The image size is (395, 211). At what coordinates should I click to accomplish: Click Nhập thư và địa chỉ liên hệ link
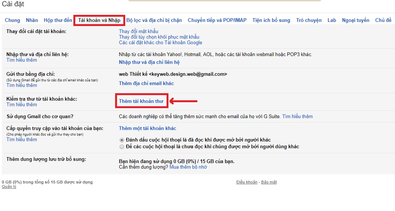(149, 62)
